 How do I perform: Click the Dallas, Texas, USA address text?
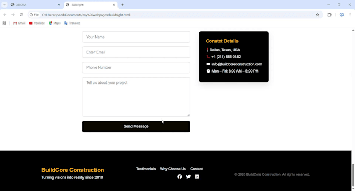pyautogui.click(x=225, y=50)
